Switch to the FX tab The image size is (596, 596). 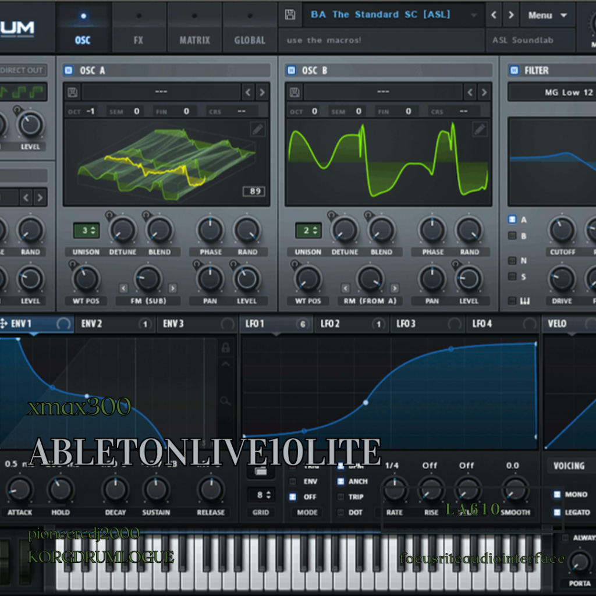pos(139,28)
